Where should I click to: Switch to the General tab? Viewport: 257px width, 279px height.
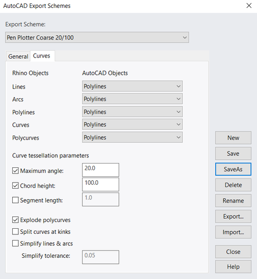[18, 56]
